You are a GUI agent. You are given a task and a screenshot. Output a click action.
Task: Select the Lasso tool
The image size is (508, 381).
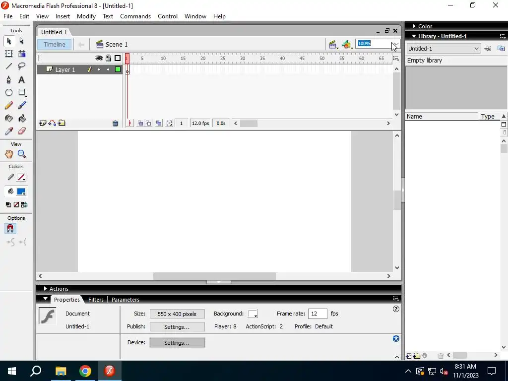point(22,66)
